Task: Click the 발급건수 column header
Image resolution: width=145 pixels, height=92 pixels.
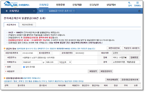Action: [x=86, y=86]
